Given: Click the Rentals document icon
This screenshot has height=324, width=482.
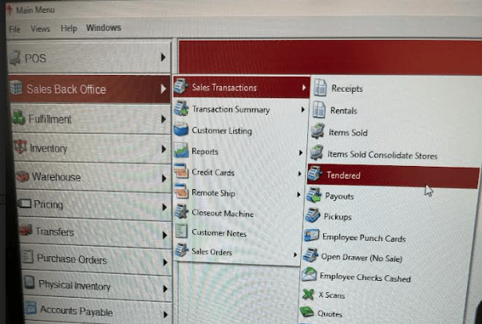Looking at the screenshot, I should pyautogui.click(x=319, y=109).
